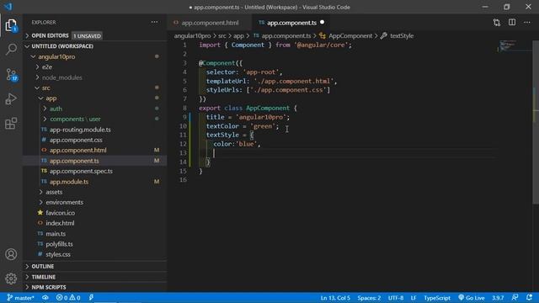The width and height of the screenshot is (539, 303).
Task: Click the master branch status item
Action: tap(20, 298)
